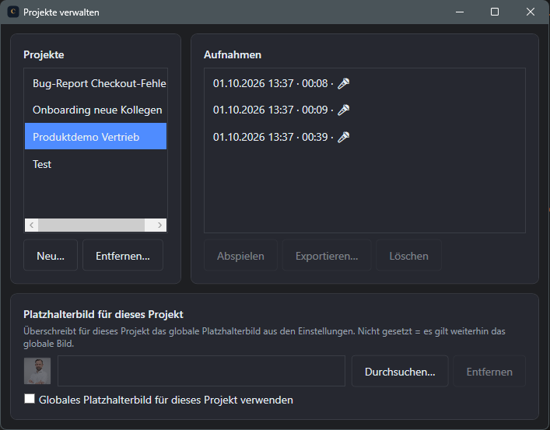Image resolution: width=550 pixels, height=430 pixels.
Task: Click the Löschen button
Action: [408, 255]
